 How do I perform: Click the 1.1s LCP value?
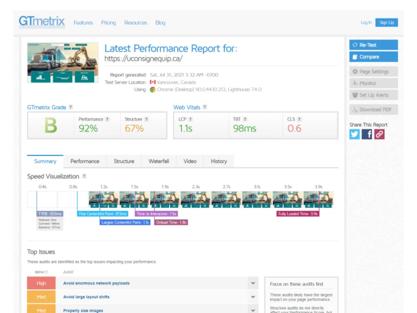pos(186,129)
